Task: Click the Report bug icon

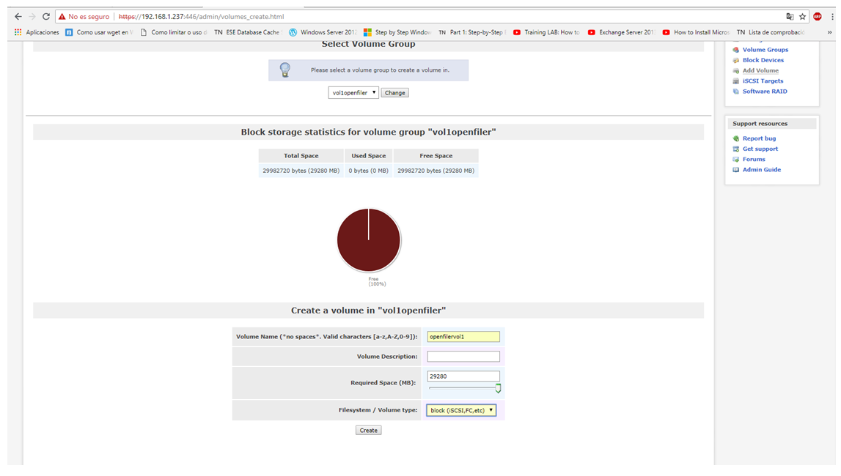Action: (736, 138)
